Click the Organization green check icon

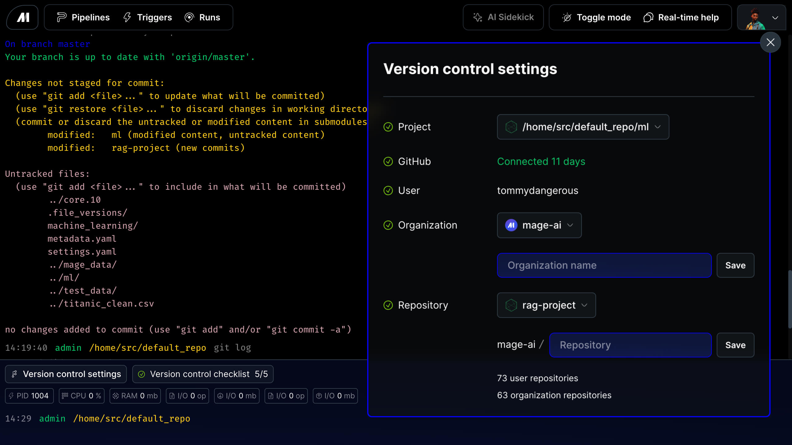(x=388, y=225)
